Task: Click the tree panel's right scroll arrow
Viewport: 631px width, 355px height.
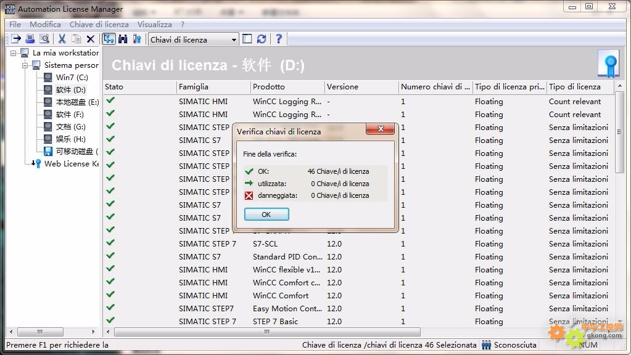Action: [x=93, y=332]
